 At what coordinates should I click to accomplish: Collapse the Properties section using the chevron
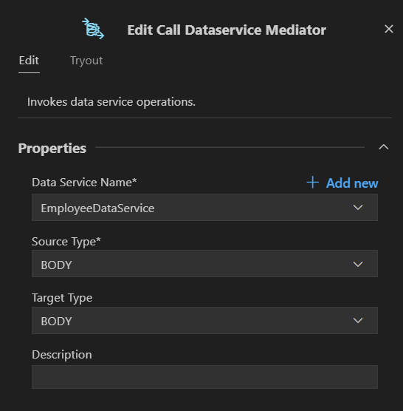point(383,147)
